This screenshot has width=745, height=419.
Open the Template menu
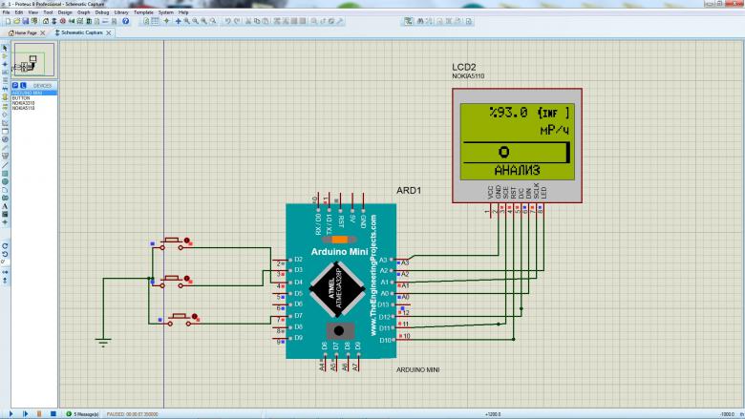click(x=143, y=12)
